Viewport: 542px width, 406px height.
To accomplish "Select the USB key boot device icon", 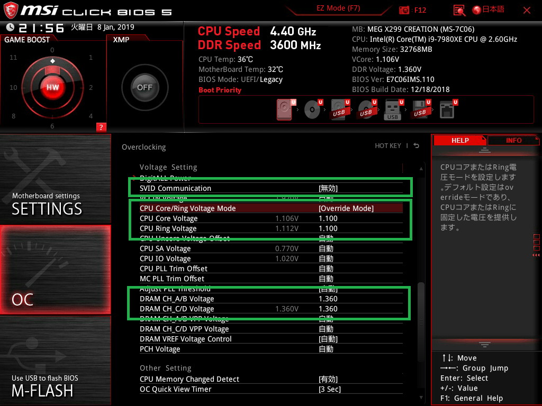I will tap(394, 109).
